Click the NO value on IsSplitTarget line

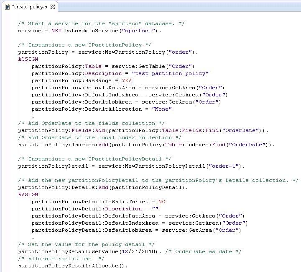click(162, 202)
